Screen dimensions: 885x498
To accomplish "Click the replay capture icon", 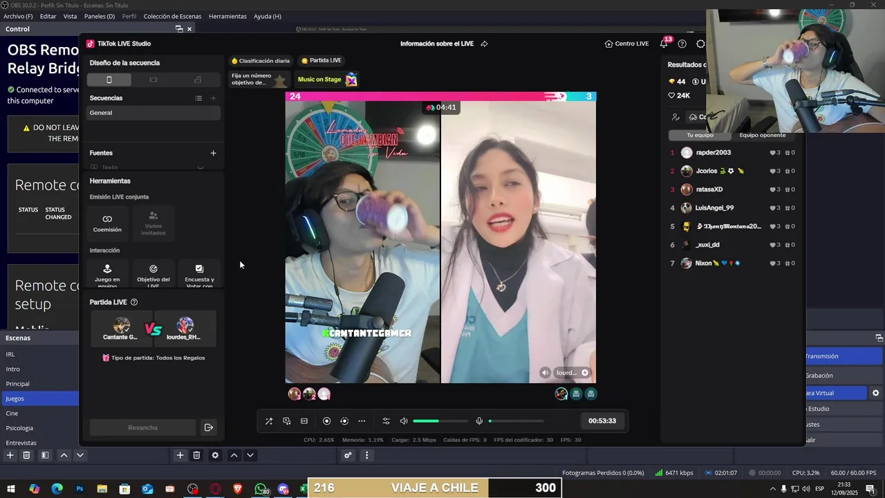I will click(x=344, y=421).
